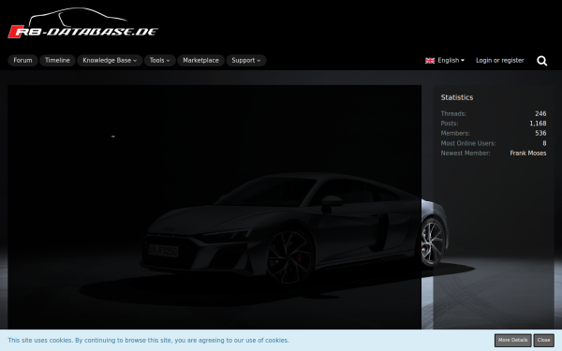Expand the Knowledge Base dropdown
562x351 pixels.
coord(110,61)
